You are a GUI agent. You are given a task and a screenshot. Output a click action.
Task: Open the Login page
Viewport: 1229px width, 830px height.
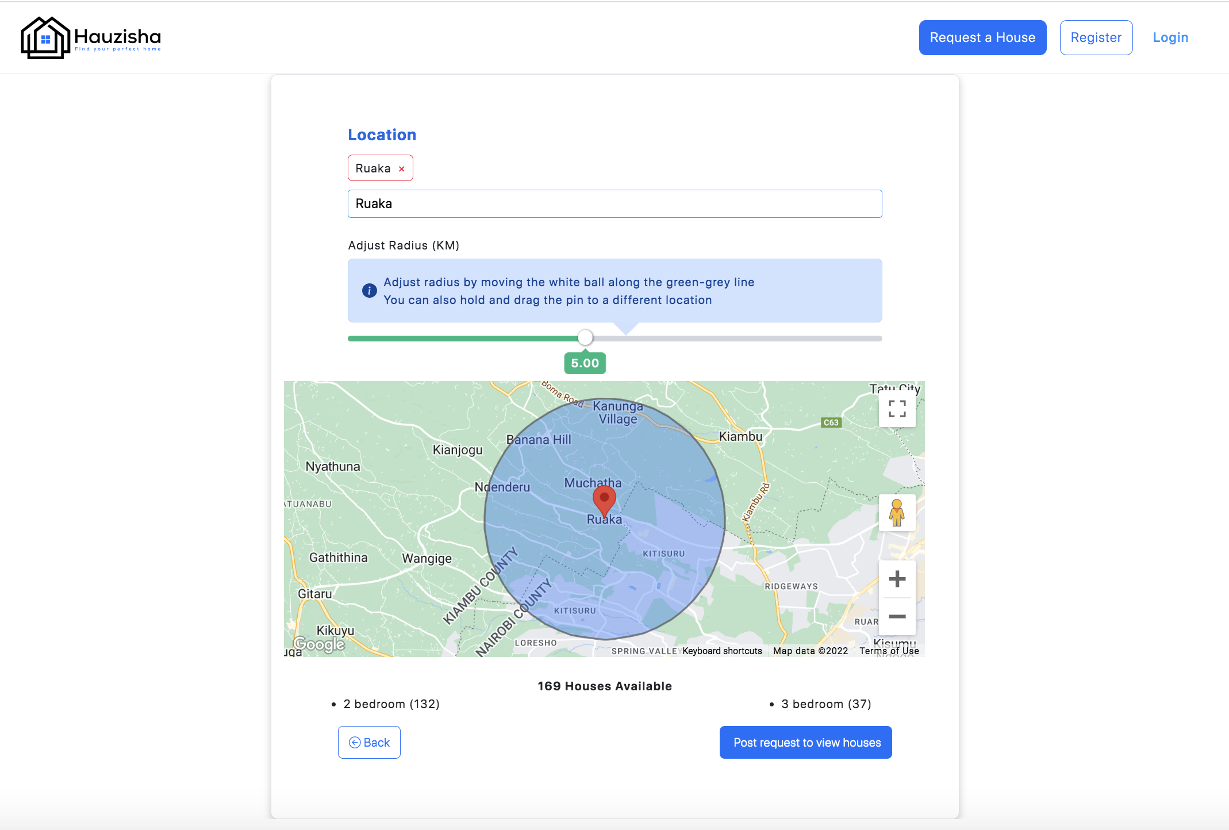coord(1170,37)
